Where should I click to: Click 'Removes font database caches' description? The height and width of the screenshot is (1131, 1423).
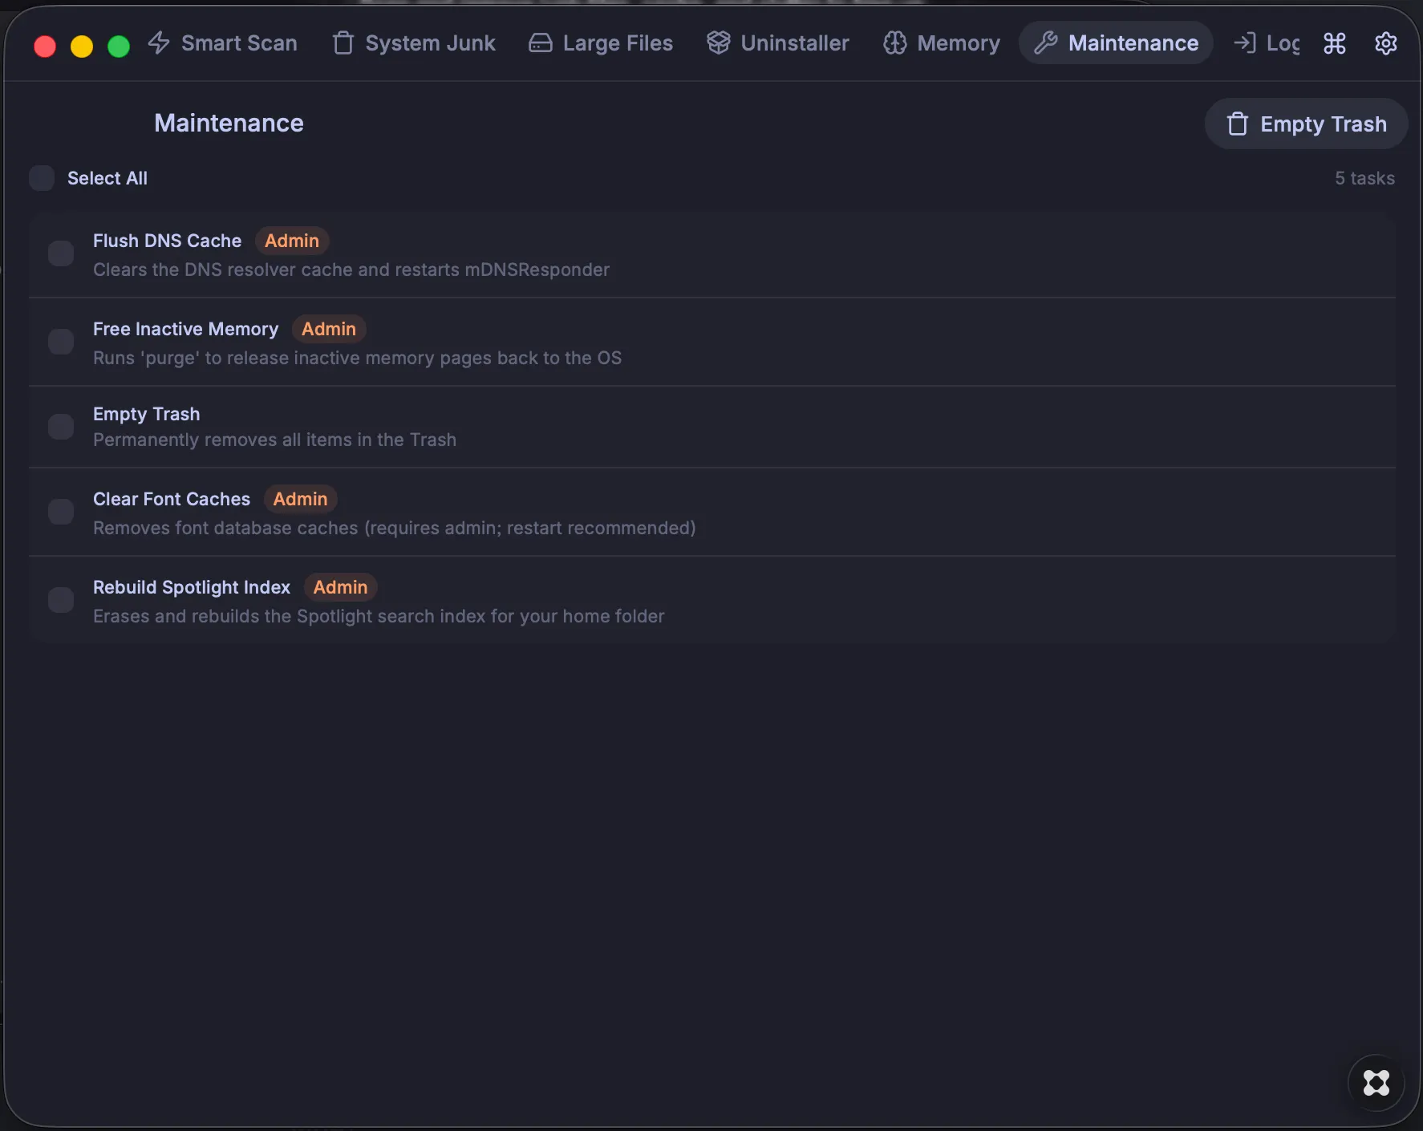(395, 528)
